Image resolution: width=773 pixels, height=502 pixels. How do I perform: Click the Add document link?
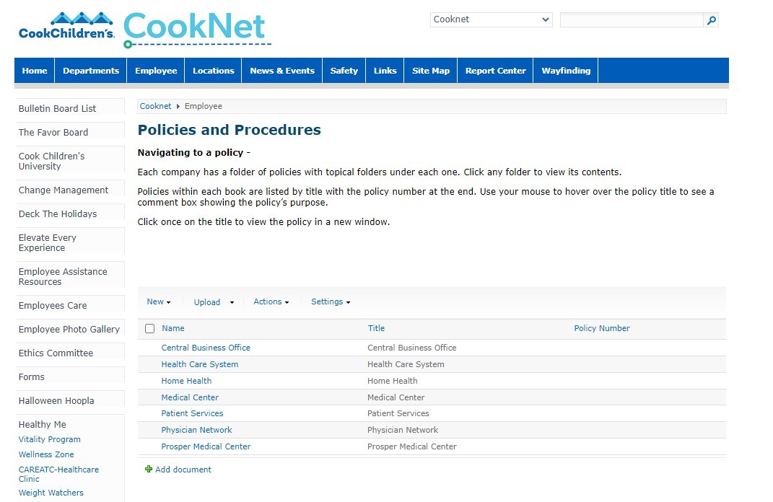click(x=183, y=470)
